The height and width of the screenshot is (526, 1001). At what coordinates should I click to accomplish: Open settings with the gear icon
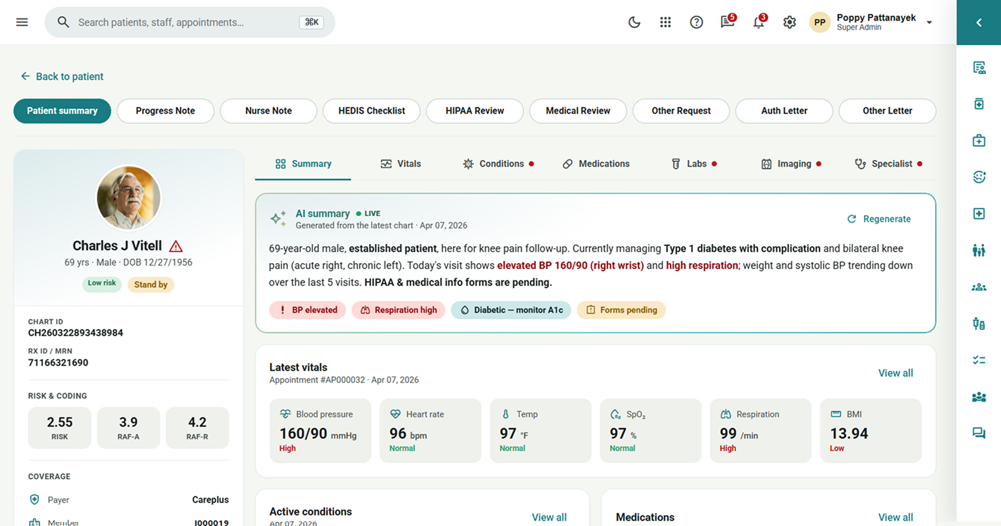pyautogui.click(x=789, y=22)
